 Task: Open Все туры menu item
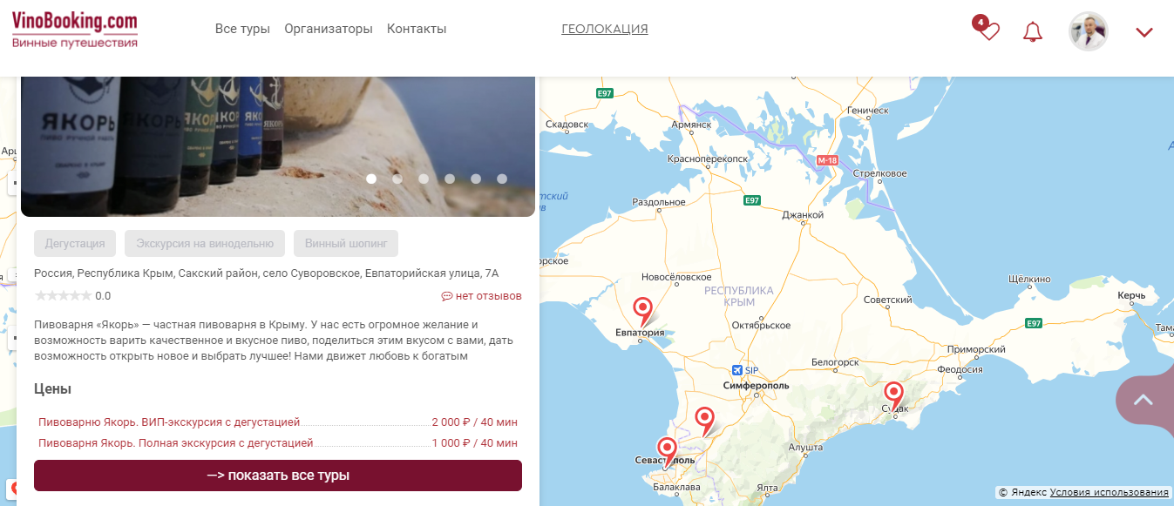coord(242,29)
